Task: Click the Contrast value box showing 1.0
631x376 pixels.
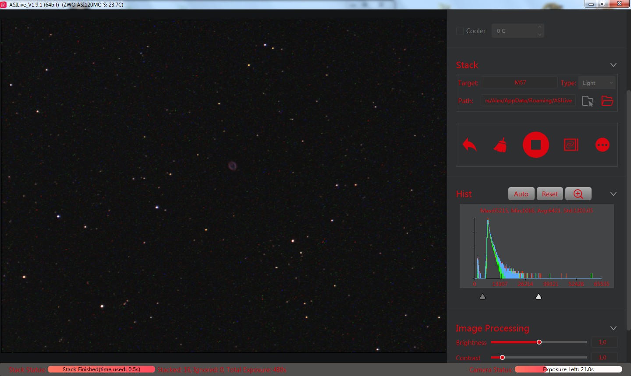Action: click(x=604, y=357)
